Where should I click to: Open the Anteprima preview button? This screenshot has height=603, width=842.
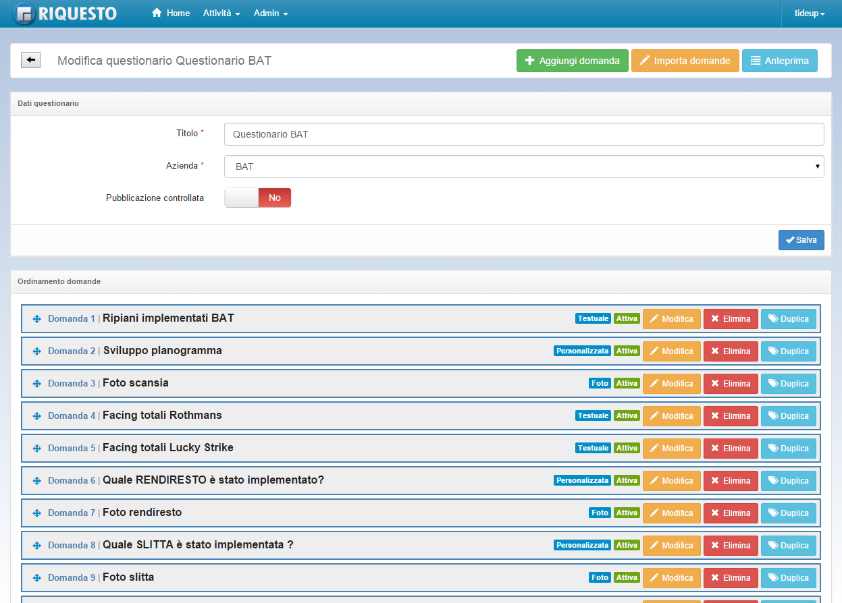[x=779, y=61]
